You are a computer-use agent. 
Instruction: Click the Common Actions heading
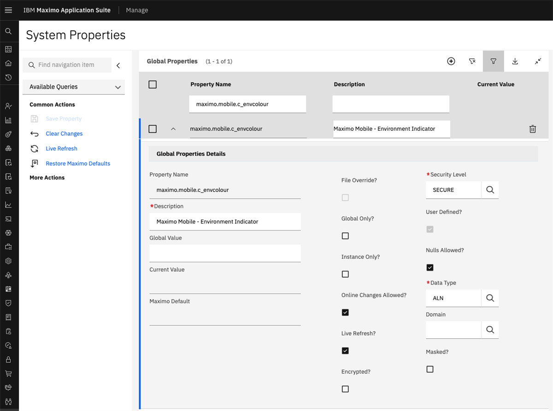point(52,104)
